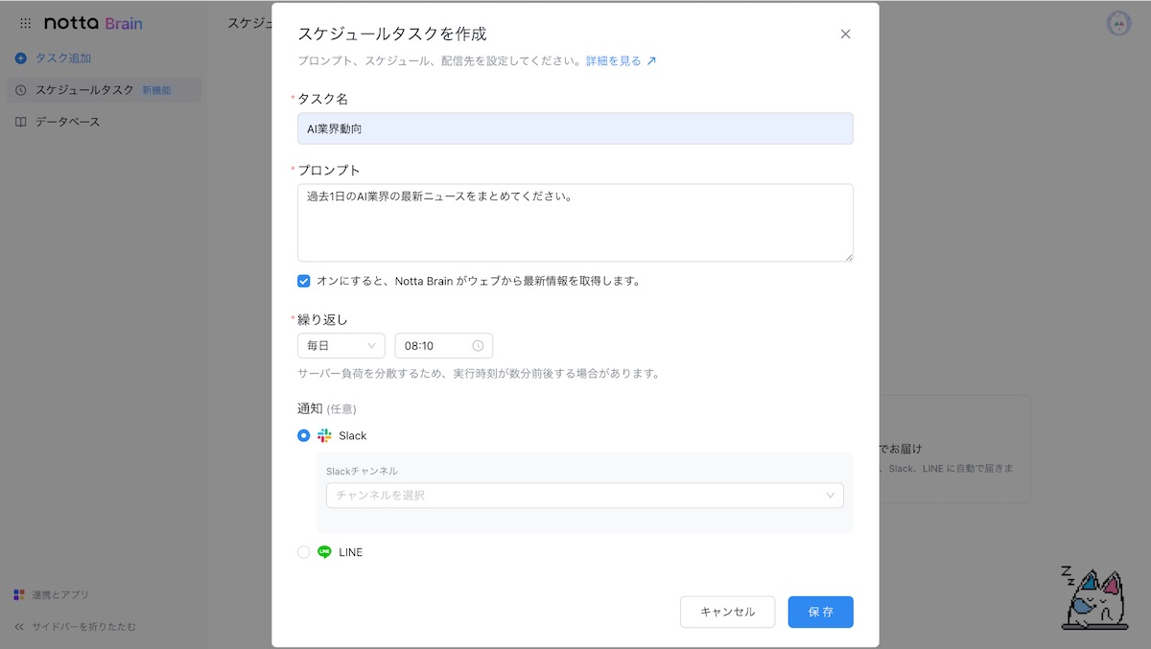1151x649 pixels.
Task: Click the collapse chevrons icon in sidebar
Action: 19,627
